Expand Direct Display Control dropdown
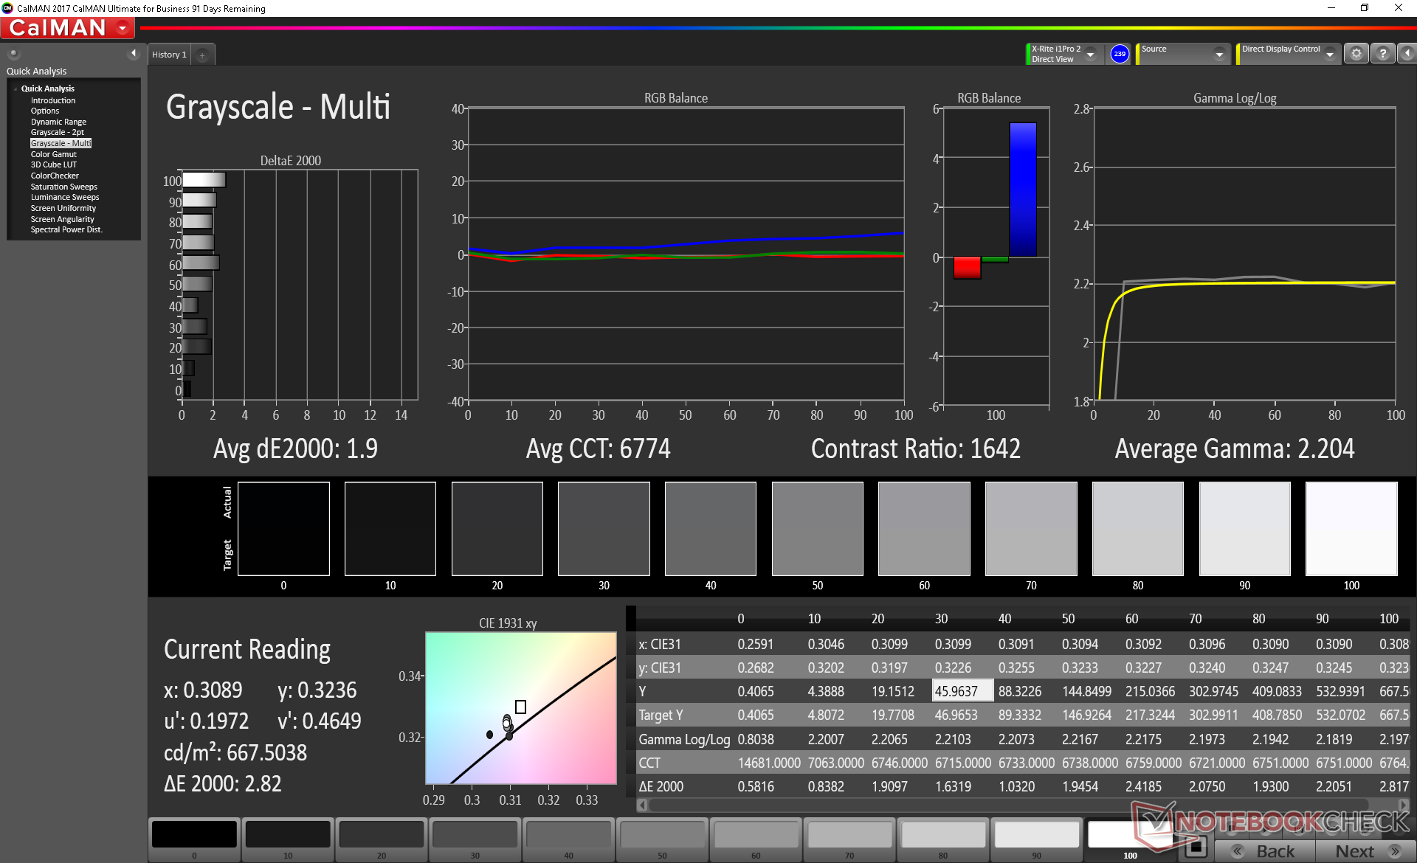Viewport: 1417px width, 863px height. click(1329, 54)
